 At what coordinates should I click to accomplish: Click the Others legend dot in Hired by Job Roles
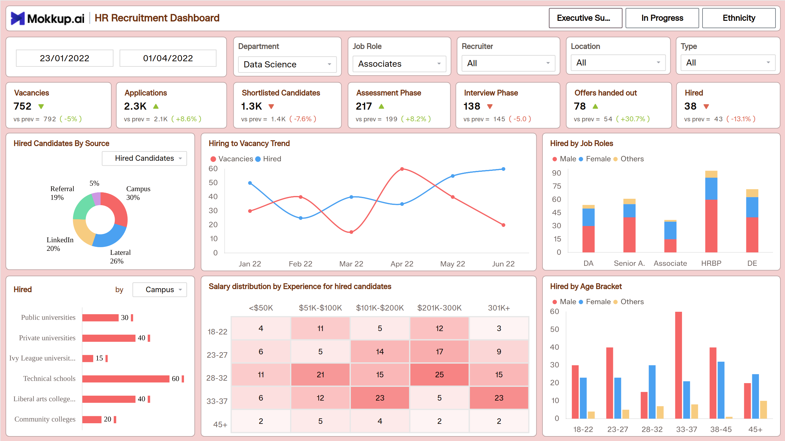[615, 159]
